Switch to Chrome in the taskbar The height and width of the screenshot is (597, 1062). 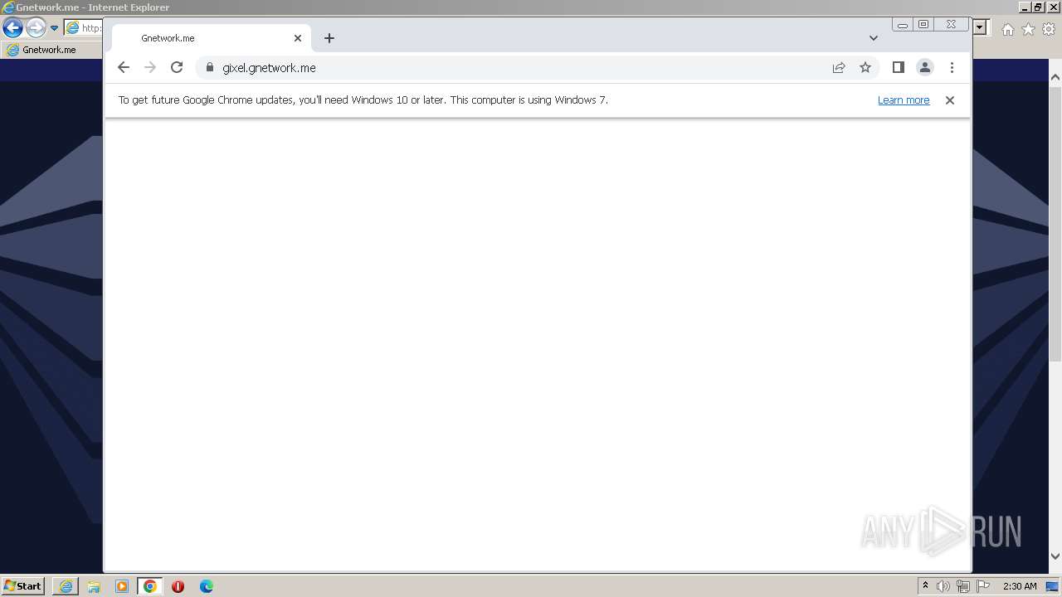[150, 586]
